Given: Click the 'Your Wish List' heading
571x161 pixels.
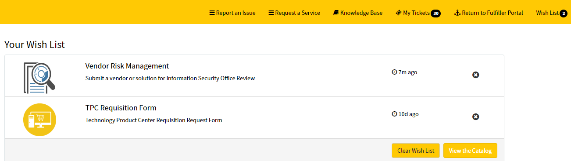Looking at the screenshot, I should point(35,45).
